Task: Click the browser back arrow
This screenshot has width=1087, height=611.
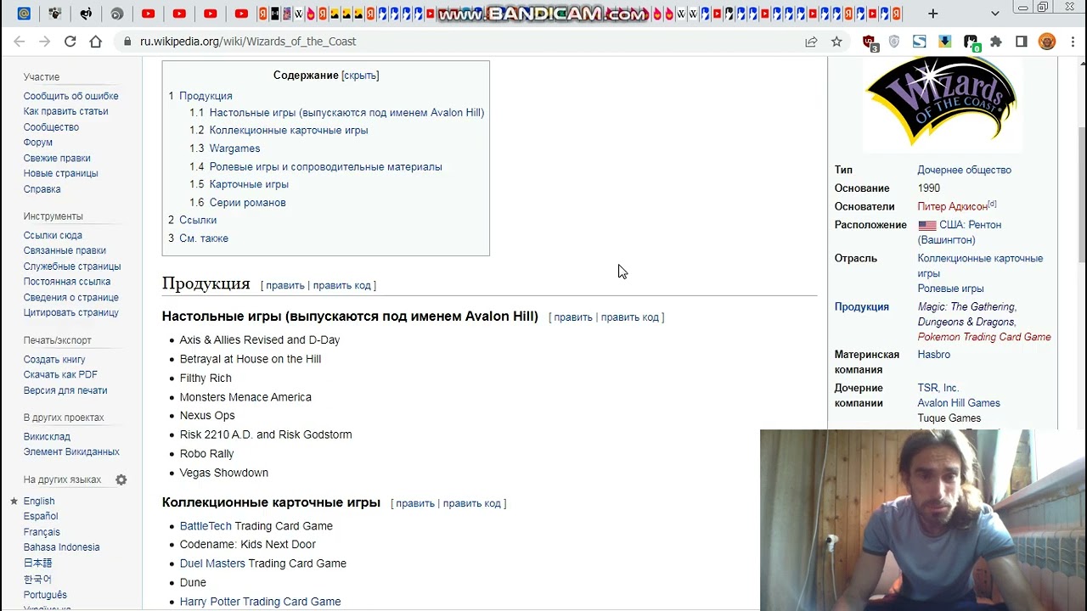Action: click(x=20, y=42)
